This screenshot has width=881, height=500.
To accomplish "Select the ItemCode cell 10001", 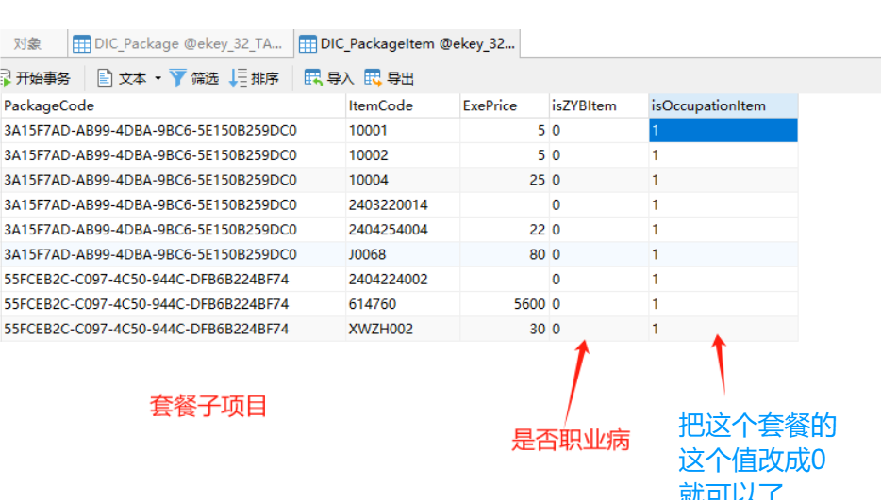I will tap(403, 130).
